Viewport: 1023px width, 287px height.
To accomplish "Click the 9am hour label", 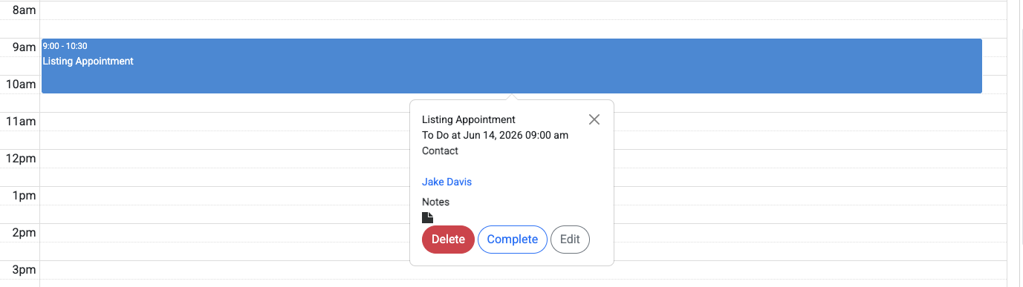I will pos(24,47).
